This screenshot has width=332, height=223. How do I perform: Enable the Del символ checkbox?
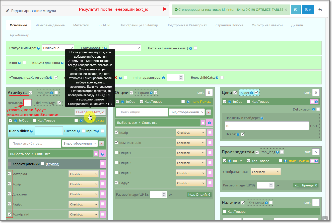318,109
